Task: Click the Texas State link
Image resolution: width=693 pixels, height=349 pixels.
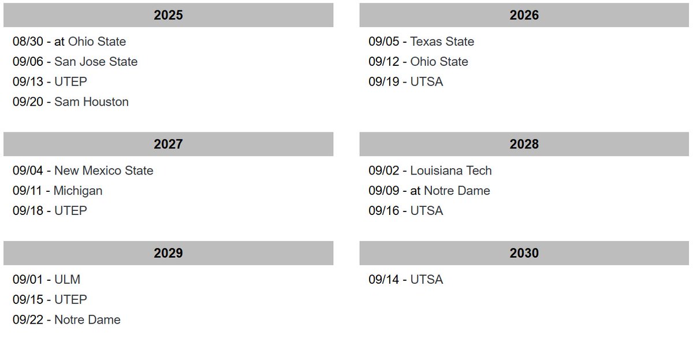Action: [442, 42]
